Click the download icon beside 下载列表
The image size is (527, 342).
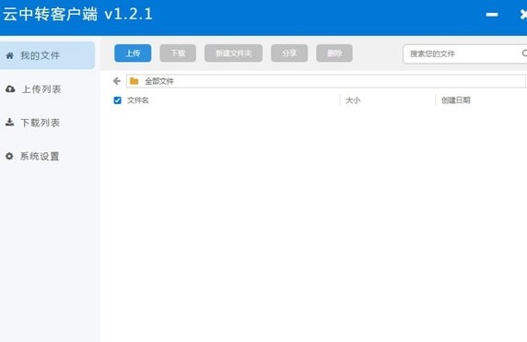point(10,122)
